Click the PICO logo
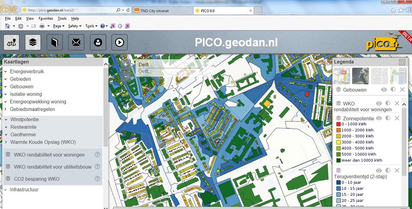The height and width of the screenshot is (209, 412). pos(384,42)
